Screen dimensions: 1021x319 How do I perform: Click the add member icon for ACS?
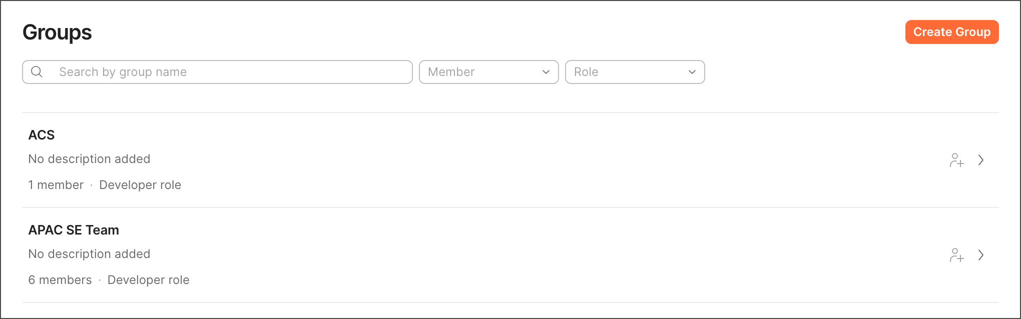point(956,160)
